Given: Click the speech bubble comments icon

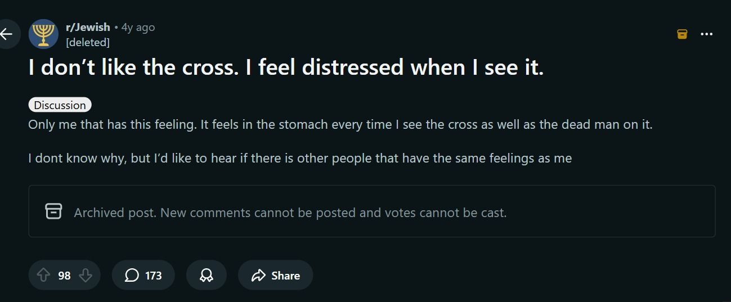Looking at the screenshot, I should [132, 275].
